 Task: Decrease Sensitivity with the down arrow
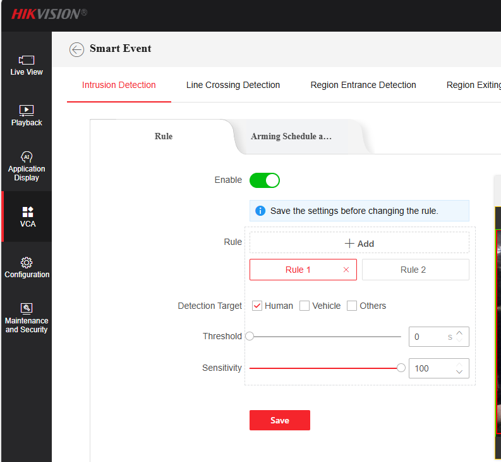459,372
